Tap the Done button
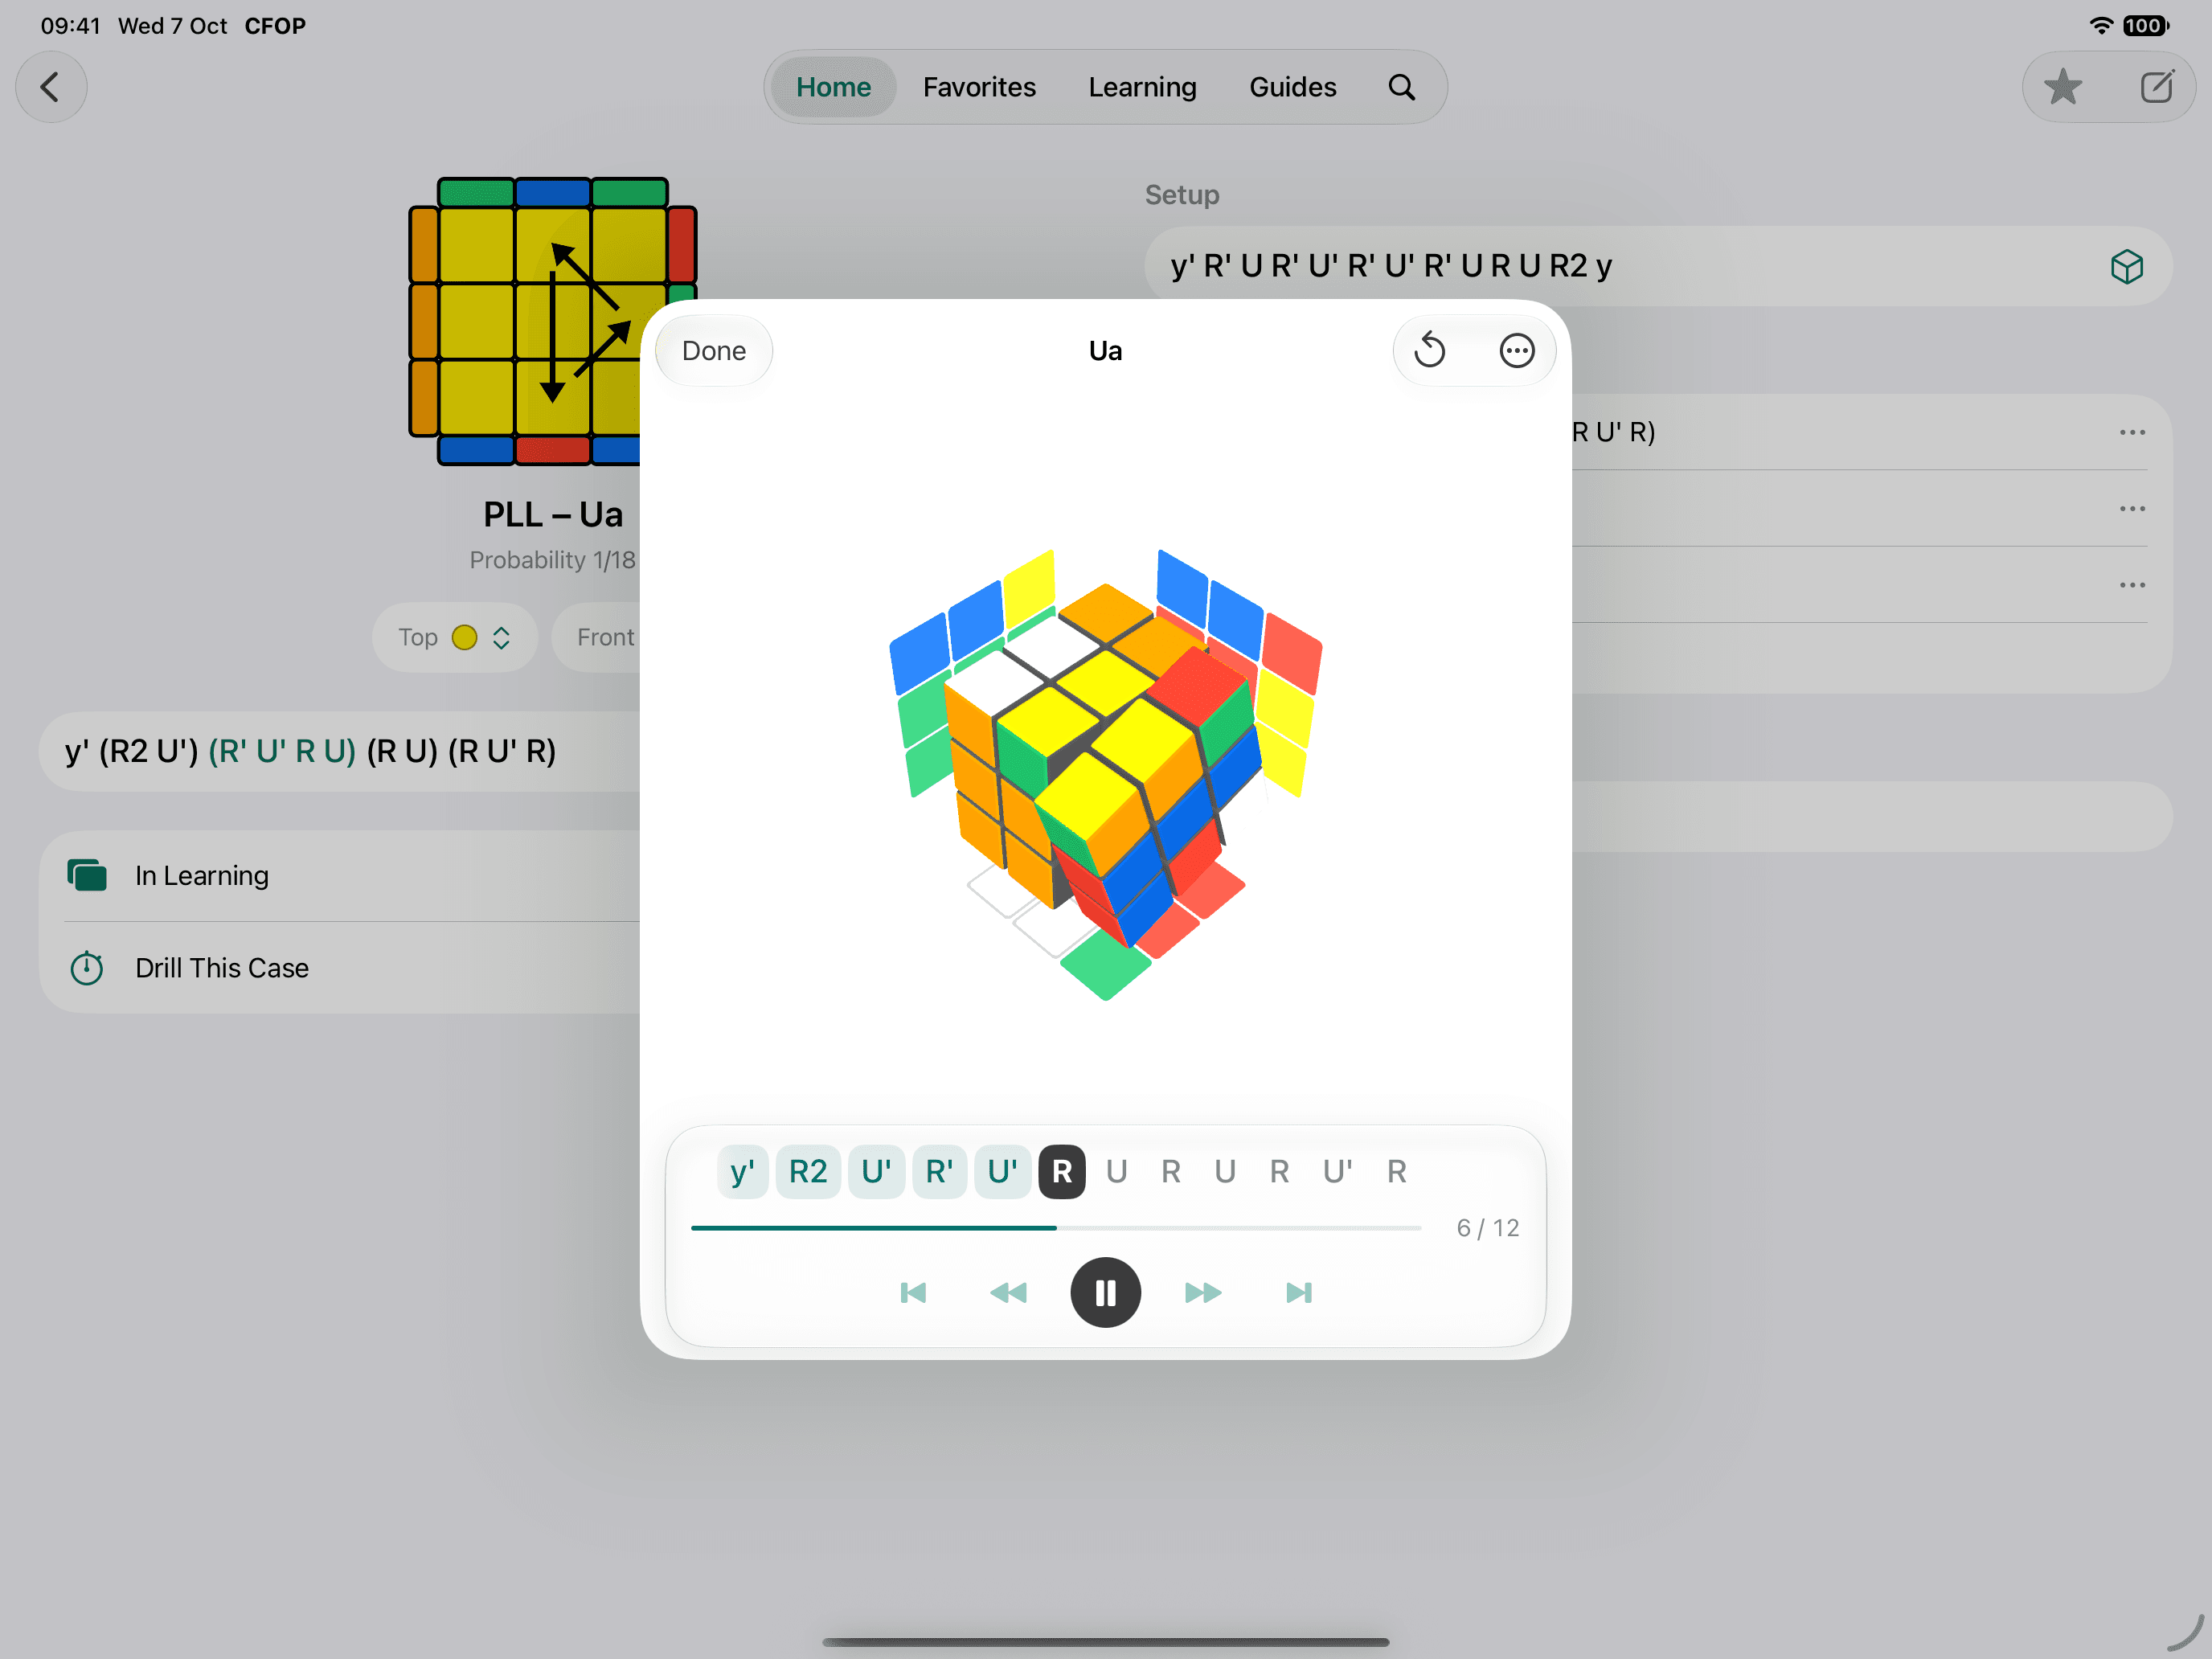2212x1659 pixels. 714,351
